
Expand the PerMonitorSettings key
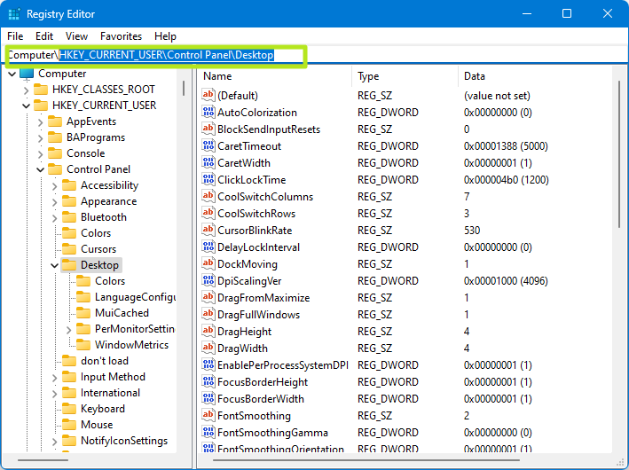click(x=68, y=330)
